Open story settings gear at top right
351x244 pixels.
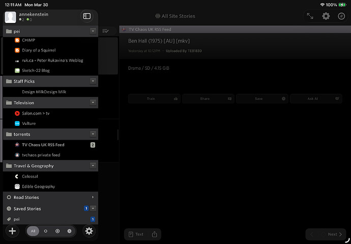click(x=326, y=16)
